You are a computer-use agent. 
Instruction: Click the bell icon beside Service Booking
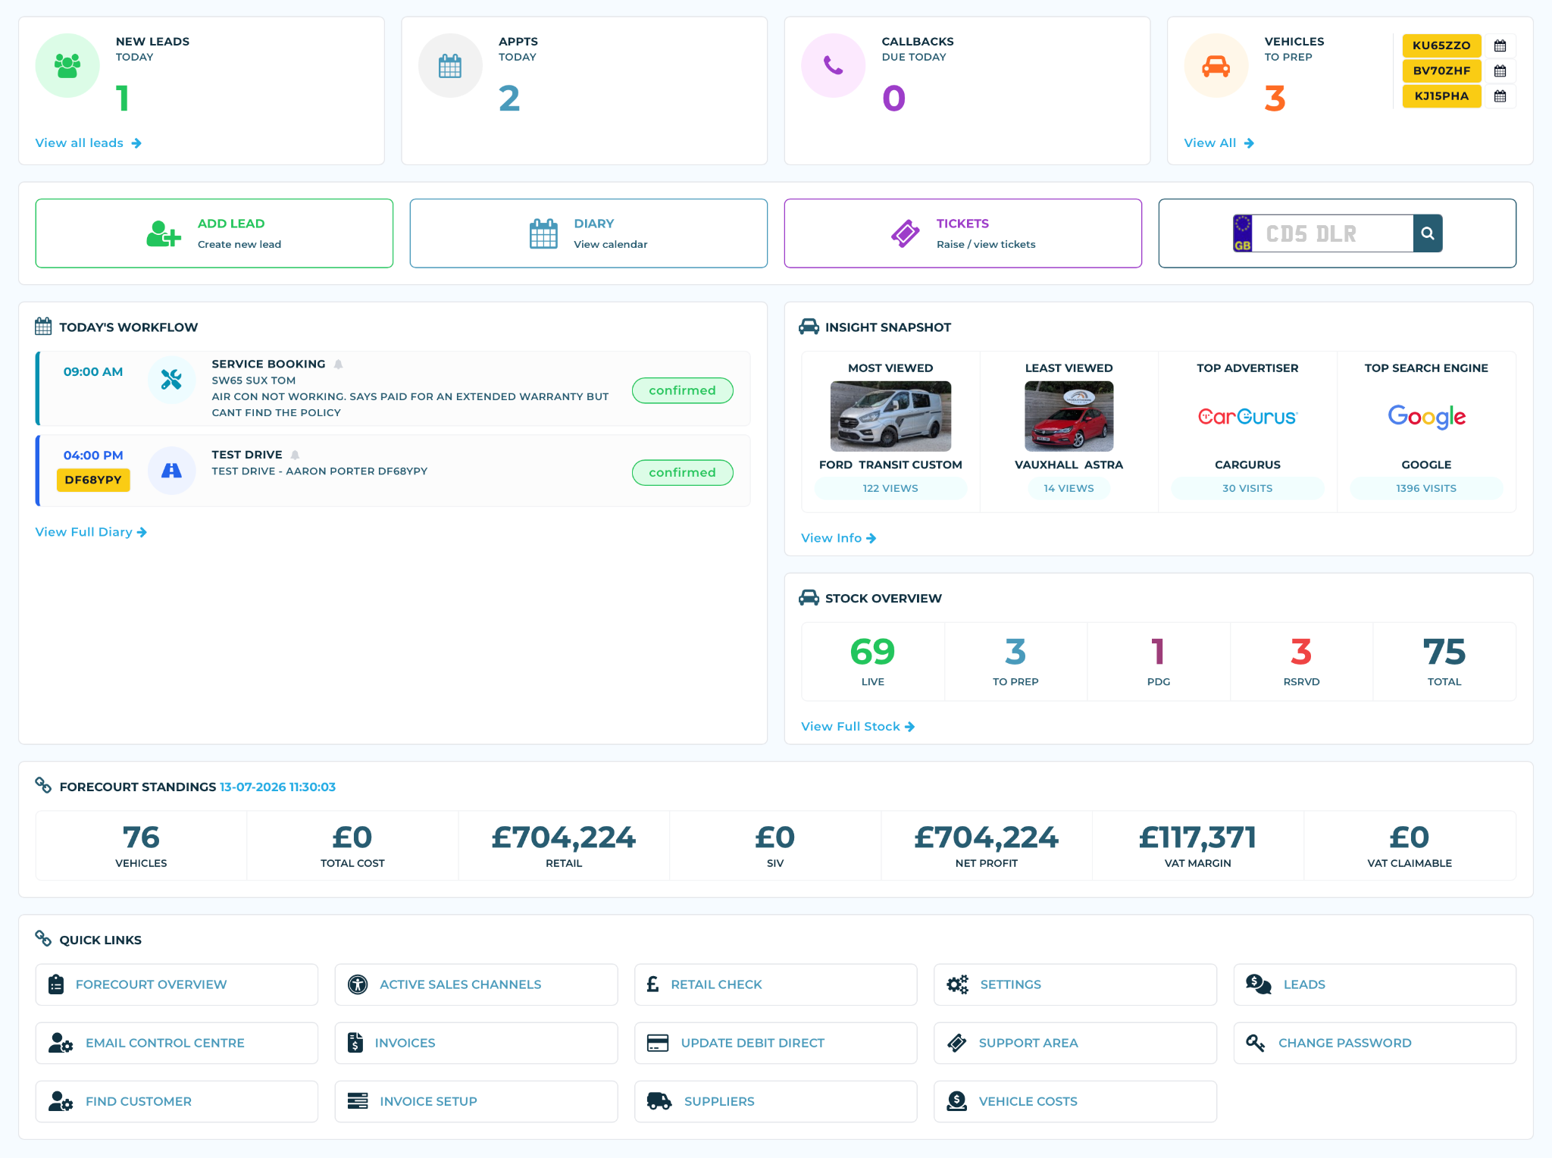click(x=338, y=364)
